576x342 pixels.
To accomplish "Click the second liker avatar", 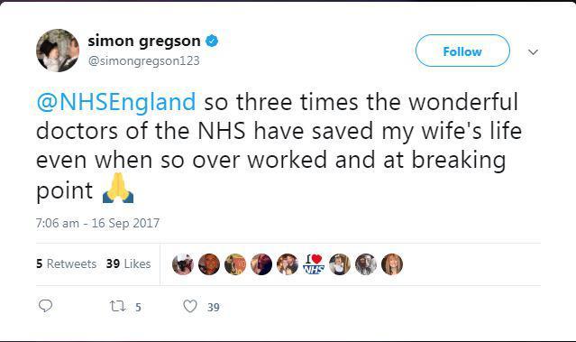I will [x=209, y=264].
